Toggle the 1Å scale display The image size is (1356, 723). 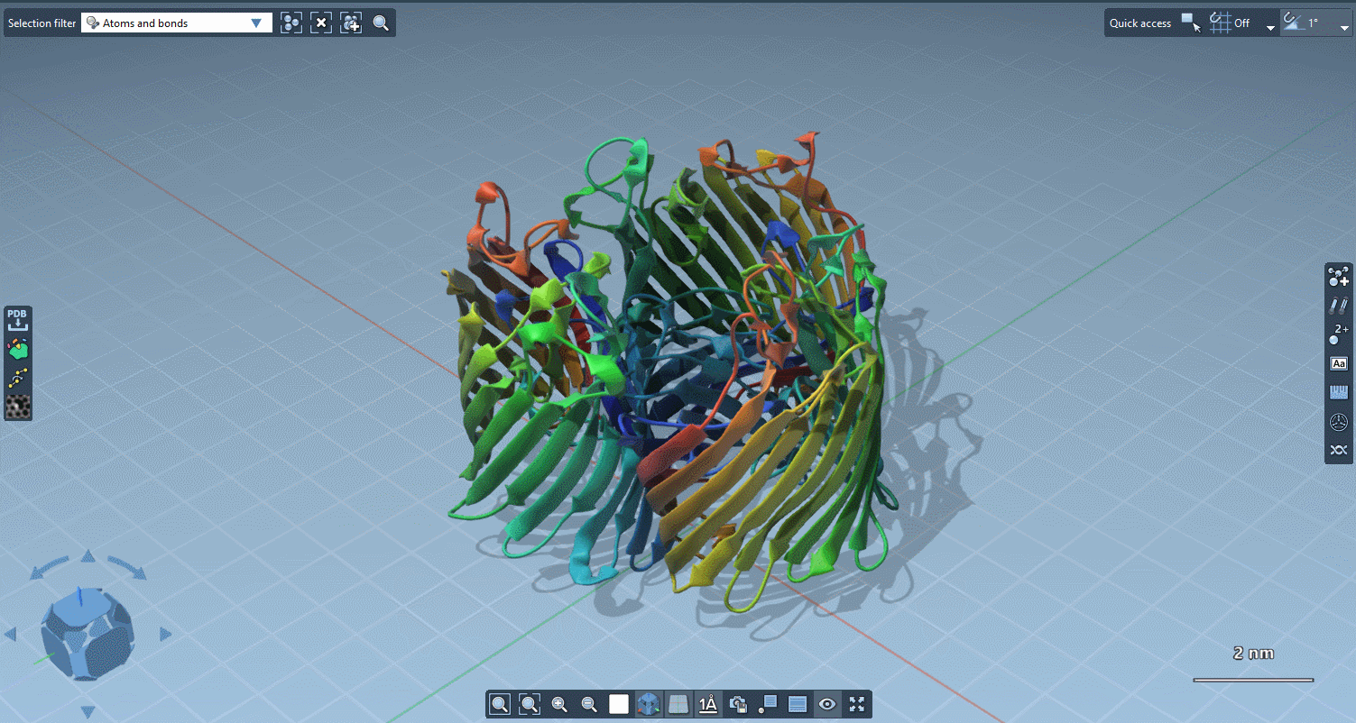pyautogui.click(x=708, y=704)
